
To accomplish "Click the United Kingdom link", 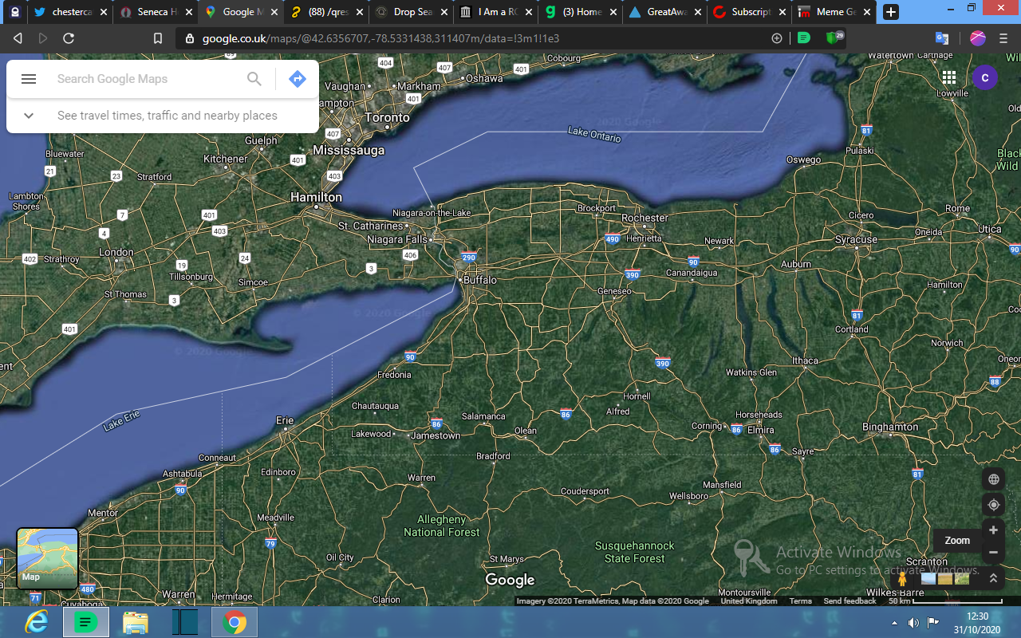I will [749, 601].
